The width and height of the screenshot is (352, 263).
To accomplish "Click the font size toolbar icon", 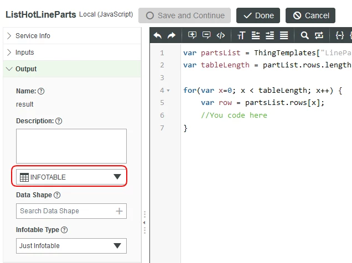I will tap(241, 35).
